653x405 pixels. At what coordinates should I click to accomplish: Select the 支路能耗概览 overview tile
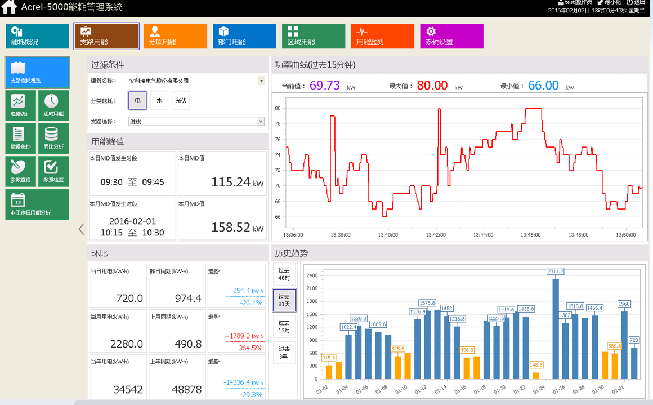click(x=37, y=72)
